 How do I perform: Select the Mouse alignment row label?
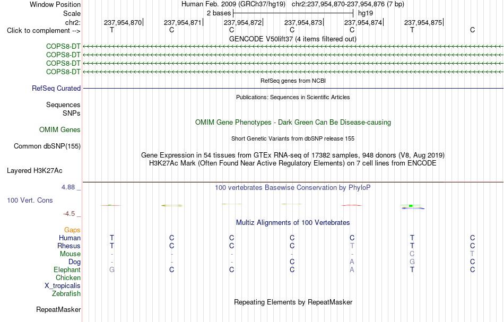70,254
